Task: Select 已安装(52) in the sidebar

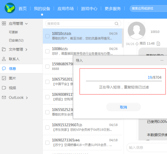Action: (16, 40)
